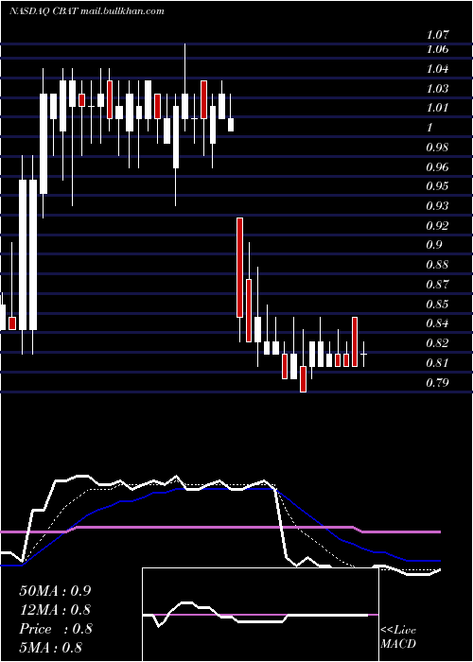Click the NASDAQ CBAT mail.bullkhan.com chart title
The height and width of the screenshot is (662, 473).
pyautogui.click(x=87, y=11)
